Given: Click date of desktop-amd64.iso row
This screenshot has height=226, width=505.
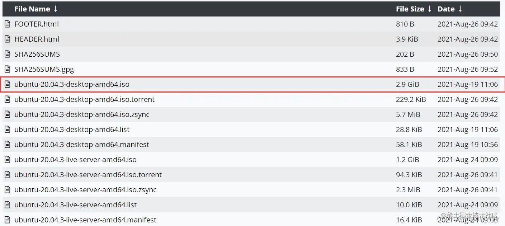Looking at the screenshot, I should (468, 84).
